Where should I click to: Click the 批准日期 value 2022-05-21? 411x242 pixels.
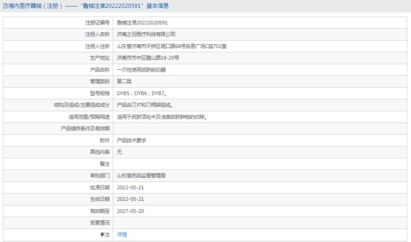click(x=130, y=188)
